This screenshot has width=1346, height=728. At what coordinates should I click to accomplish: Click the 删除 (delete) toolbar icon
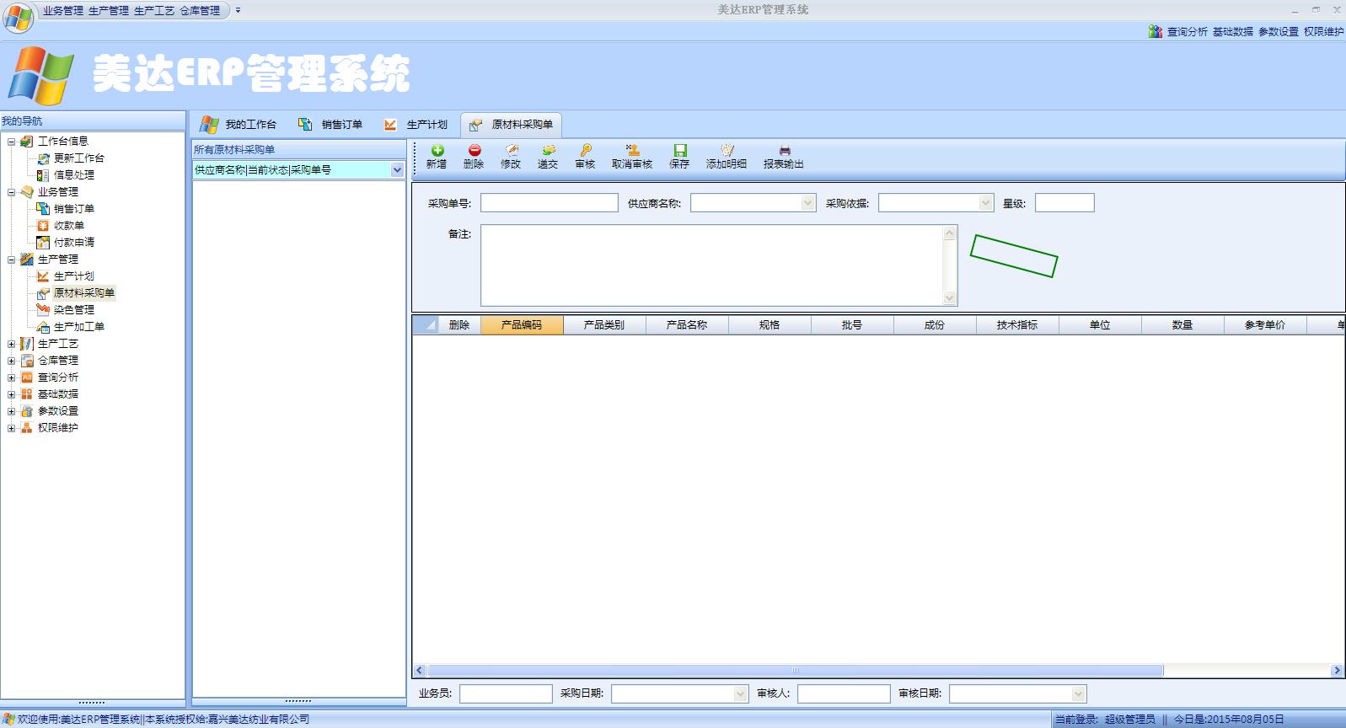[474, 151]
